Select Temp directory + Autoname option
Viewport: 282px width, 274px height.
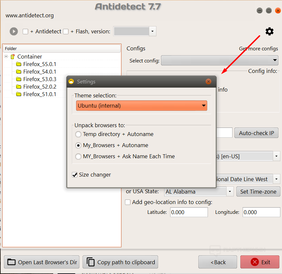[x=78, y=134]
